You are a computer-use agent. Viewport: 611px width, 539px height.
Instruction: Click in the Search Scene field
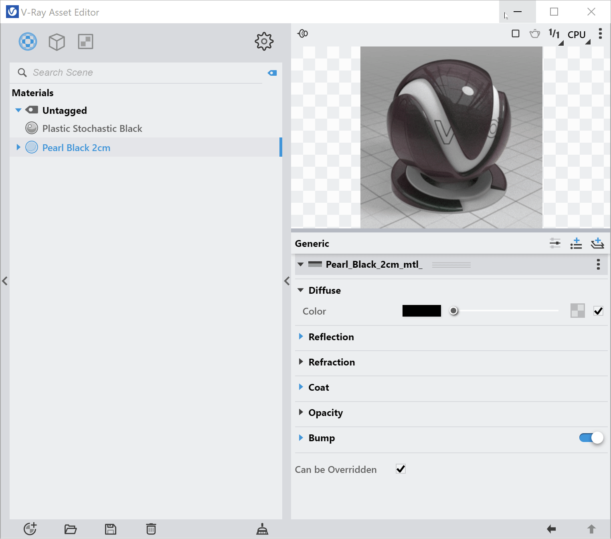click(x=136, y=73)
